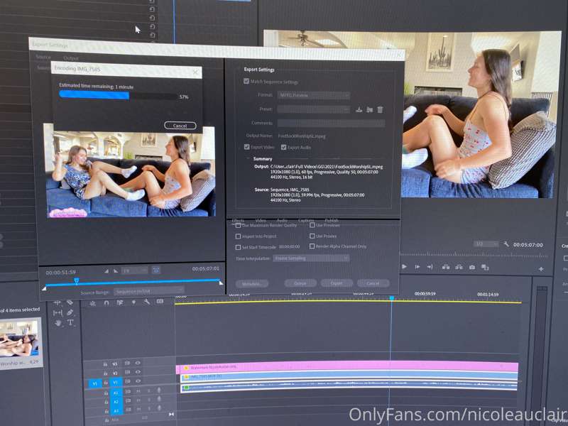
Task: Click the Queue button
Action: (300, 283)
